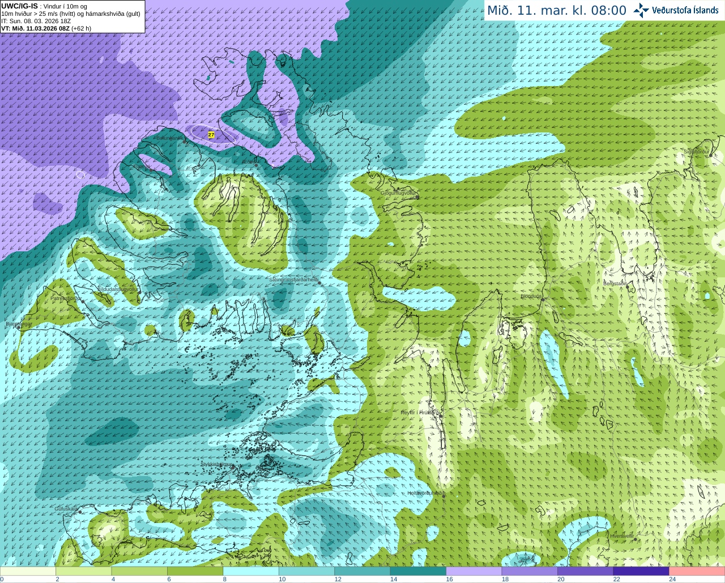Click the 6–8 m/s green legend swatch

tap(195, 571)
